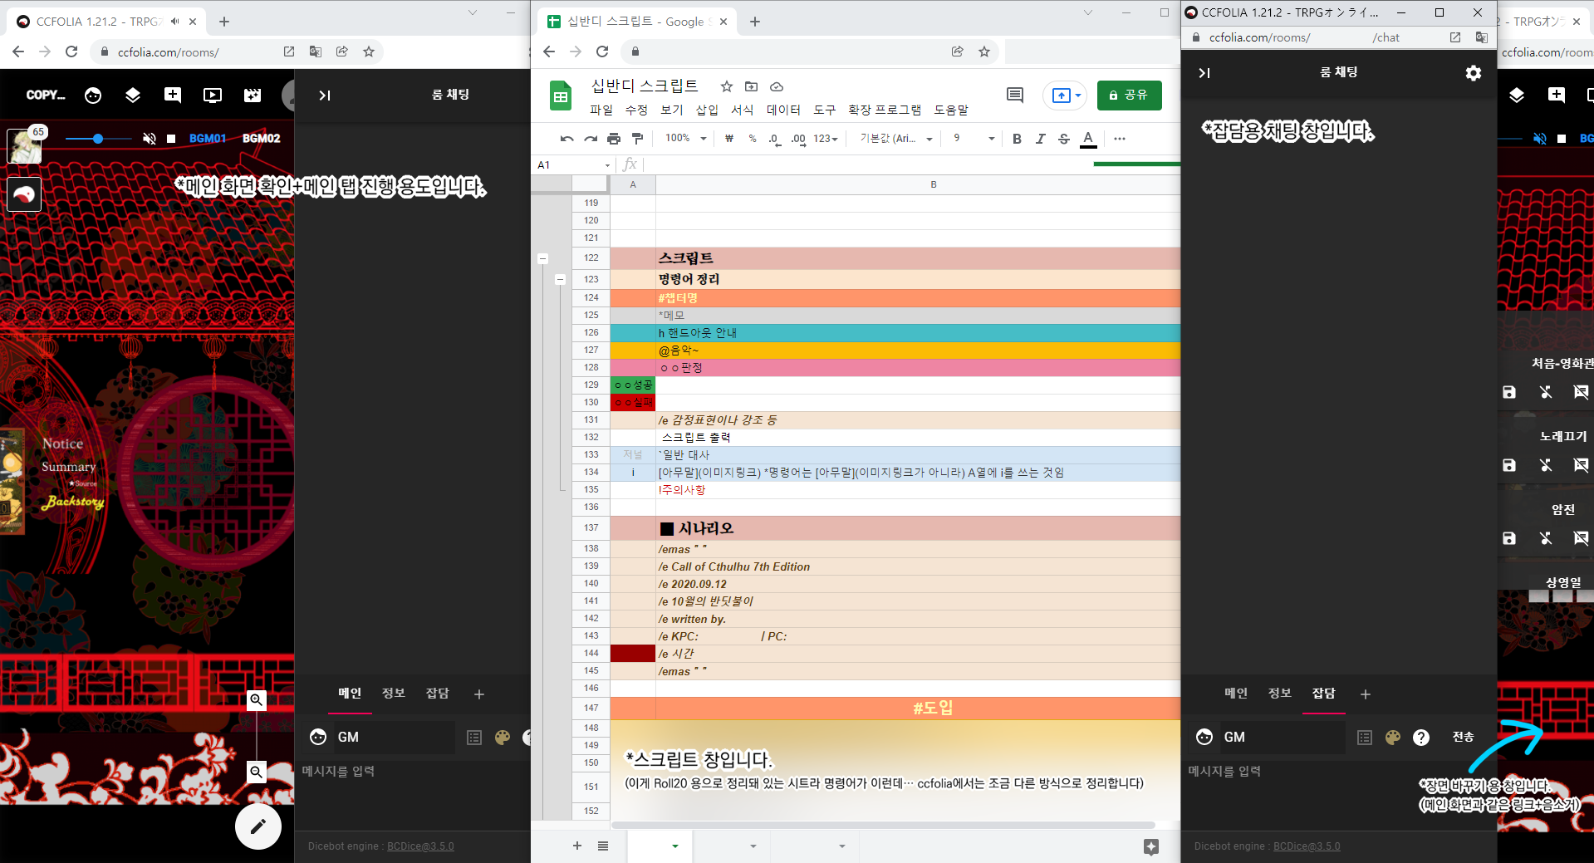Viewport: 1594px width, 863px height.
Task: Click the upper magnifier zoom icon on map
Action: [257, 700]
